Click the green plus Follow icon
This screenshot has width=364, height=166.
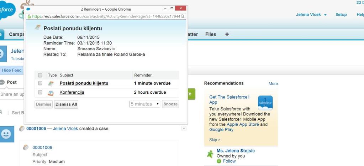pos(219,161)
